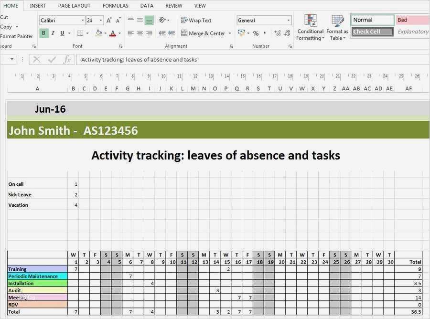Image resolution: width=430 pixels, height=319 pixels.
Task: Click the Increase Decimal icon
Action: (x=278, y=33)
